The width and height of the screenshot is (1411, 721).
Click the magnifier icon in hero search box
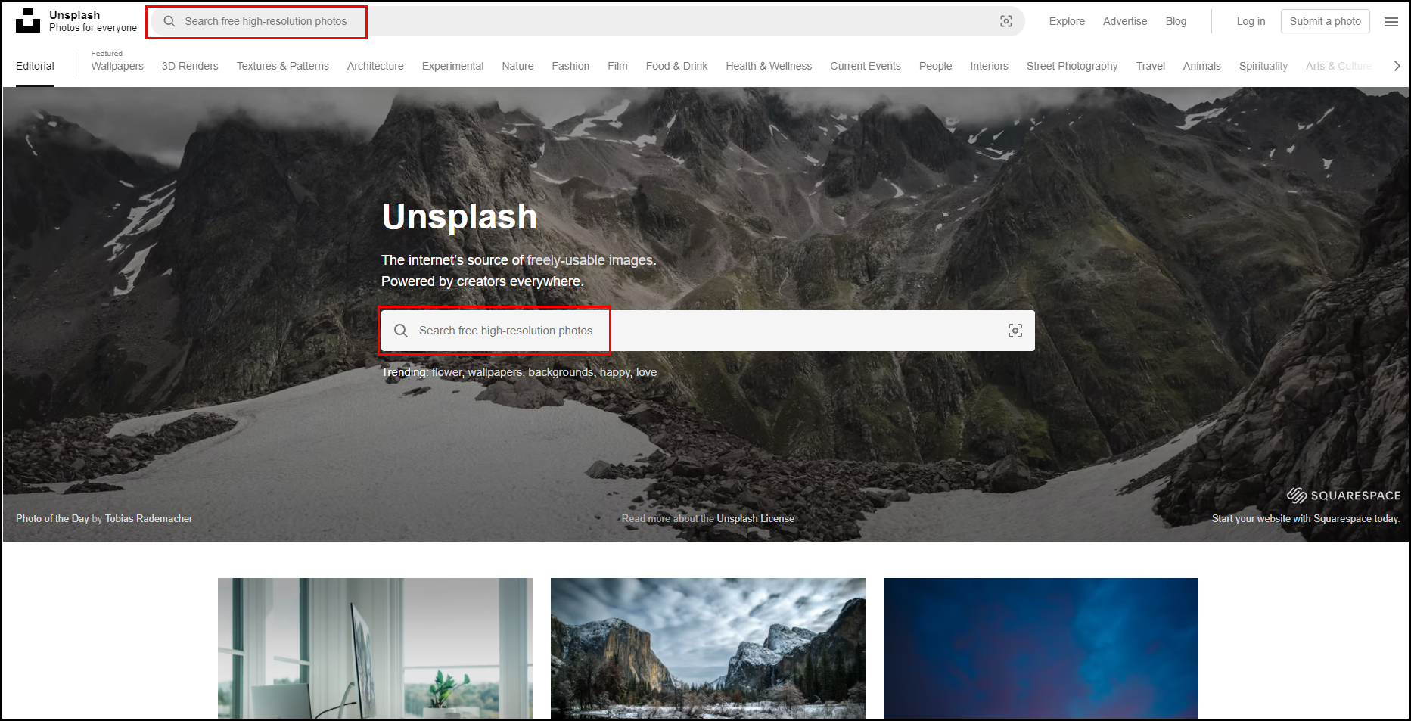click(401, 331)
